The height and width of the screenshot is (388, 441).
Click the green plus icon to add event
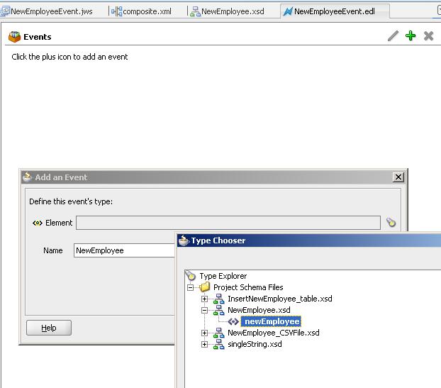(x=411, y=35)
